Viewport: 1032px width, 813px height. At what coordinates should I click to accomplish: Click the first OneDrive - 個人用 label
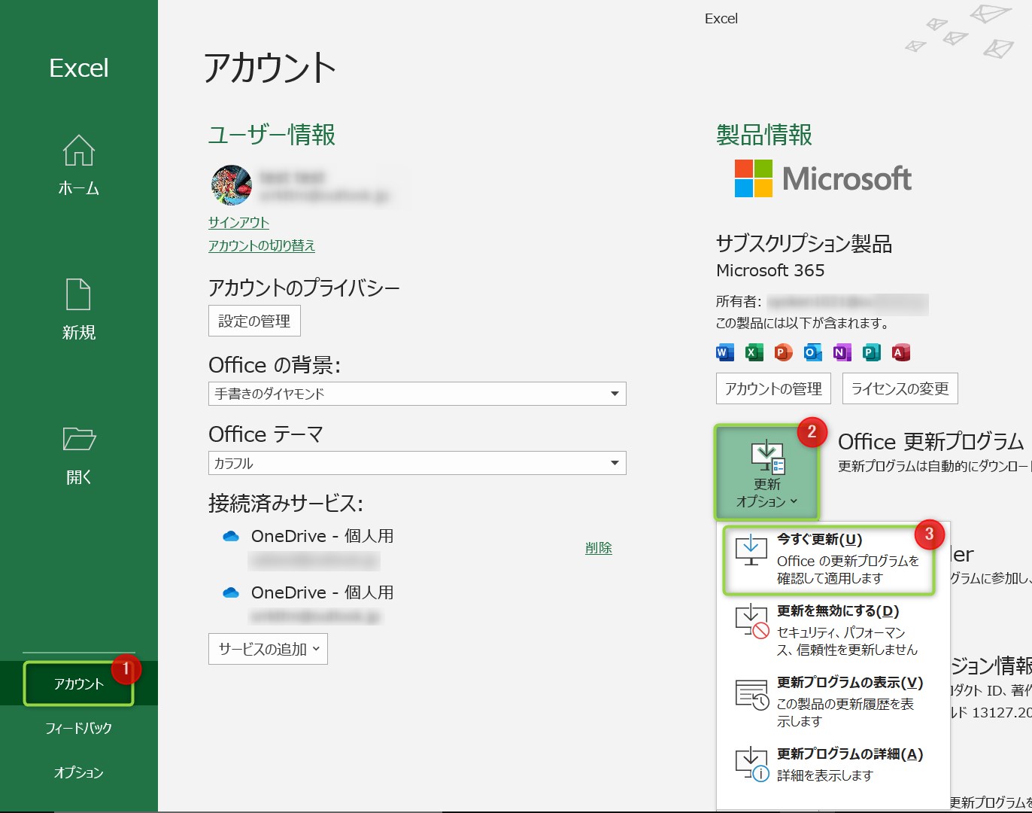[323, 536]
